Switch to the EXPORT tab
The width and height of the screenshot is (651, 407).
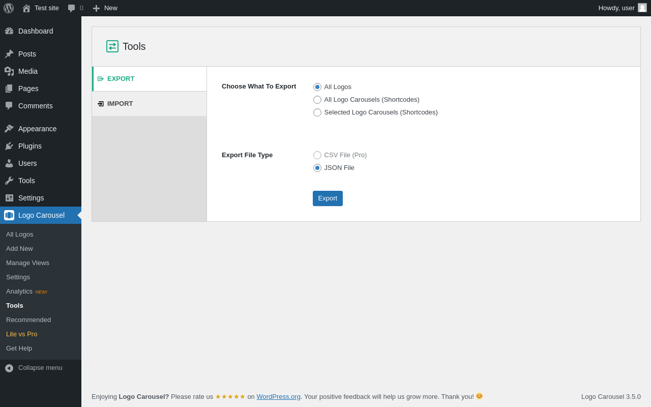tap(150, 79)
